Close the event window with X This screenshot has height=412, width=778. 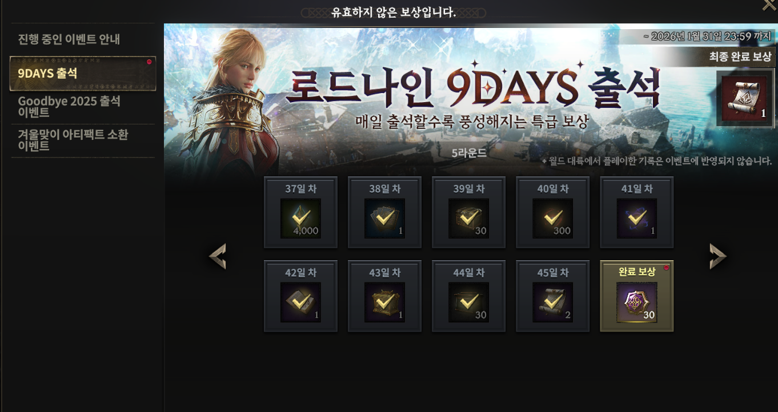(769, 5)
